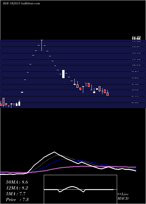Viewport: 146px width, 204px height.
Task: Click the Price : 7.3 value
Action: [17, 200]
